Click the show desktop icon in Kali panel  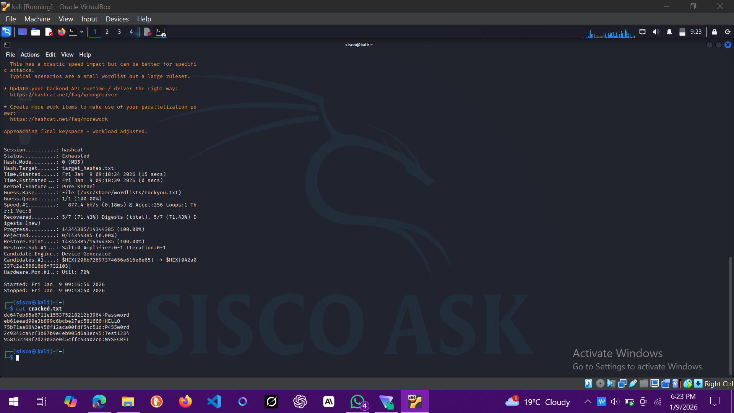coord(23,32)
